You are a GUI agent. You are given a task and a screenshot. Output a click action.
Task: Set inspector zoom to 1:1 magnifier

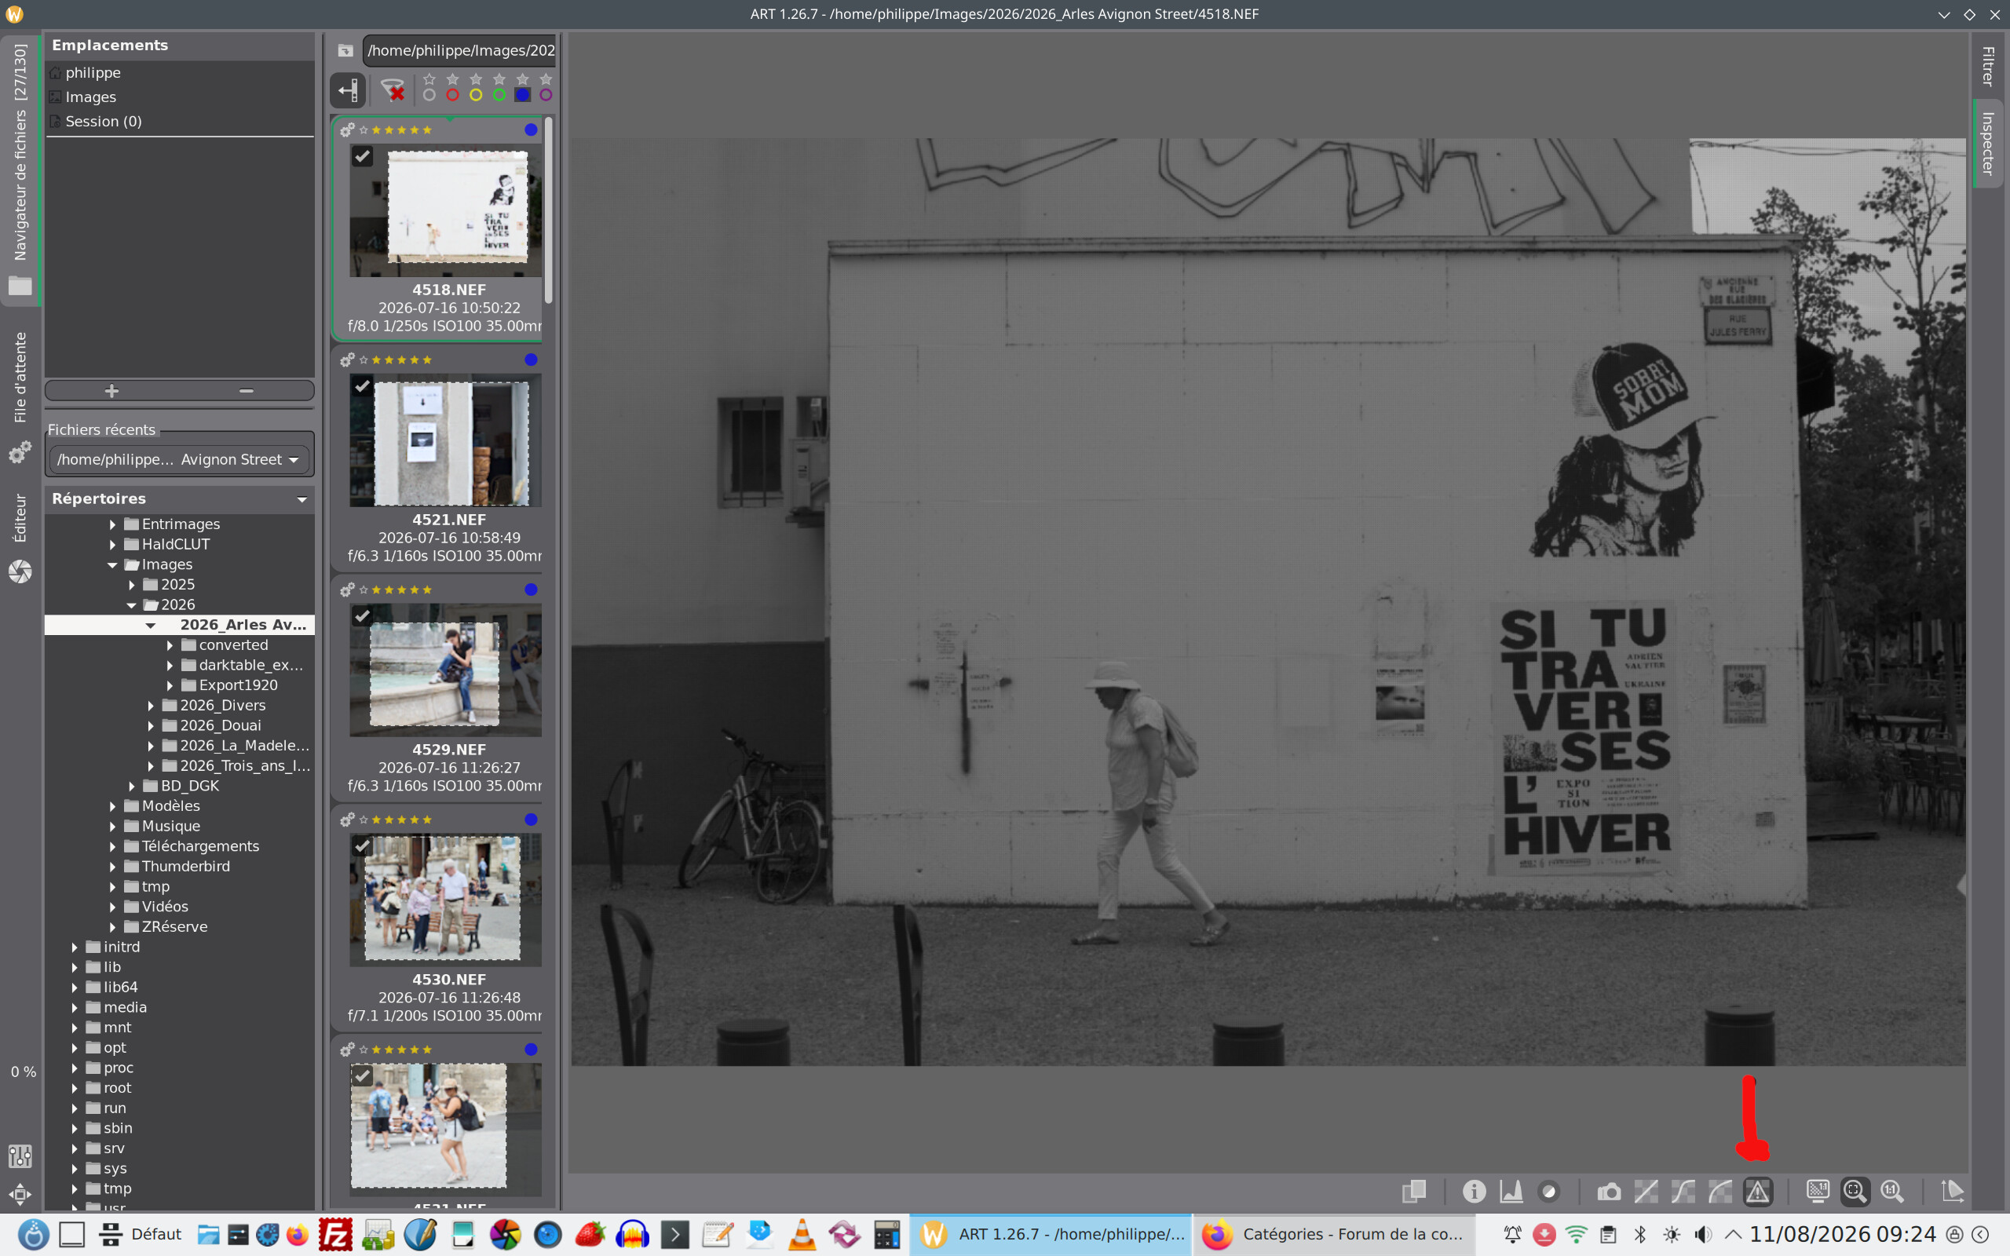coord(1892,1191)
